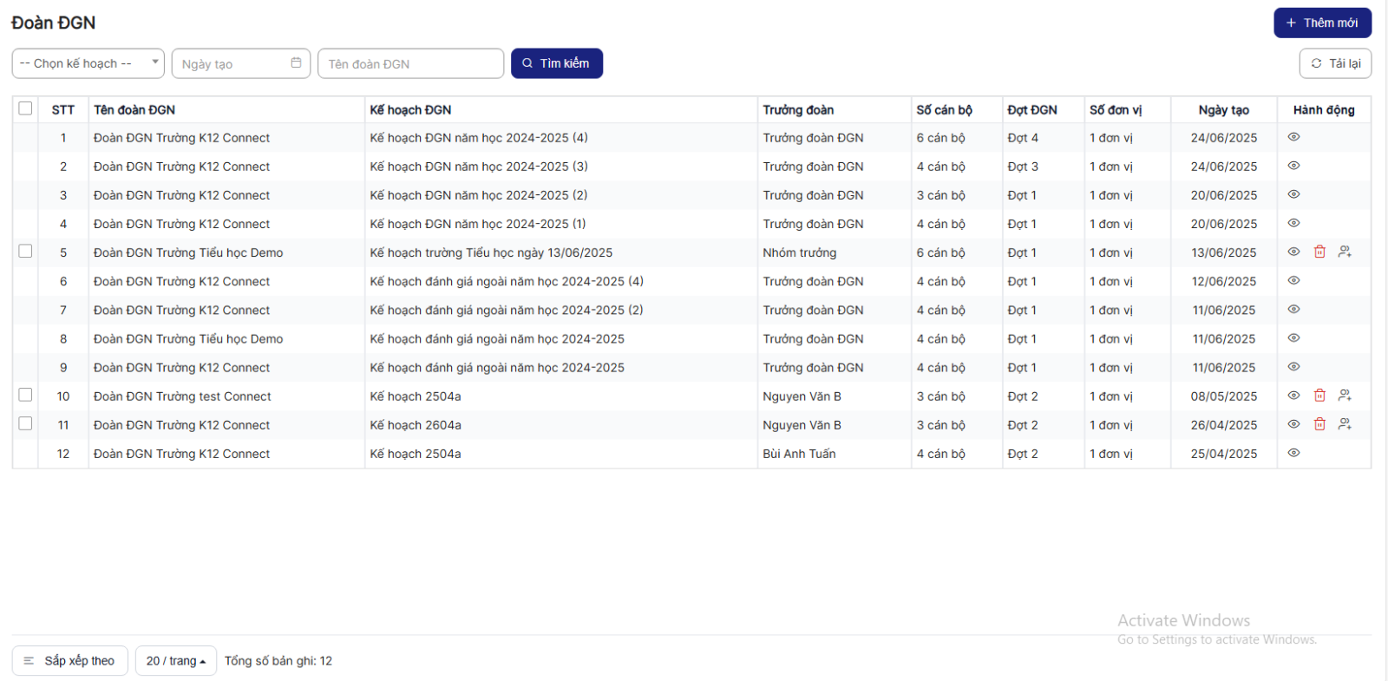Viewport: 1388px width, 681px height.
Task: View row 12 details via eye icon
Action: [x=1293, y=453]
